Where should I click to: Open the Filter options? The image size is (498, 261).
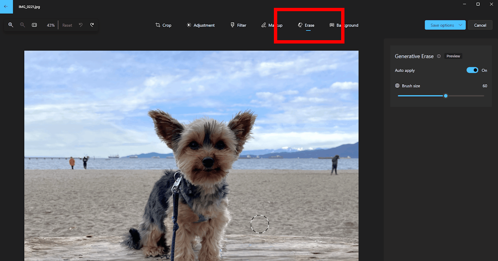[x=238, y=25]
